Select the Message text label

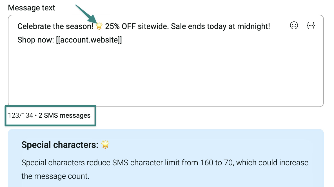(x=32, y=8)
